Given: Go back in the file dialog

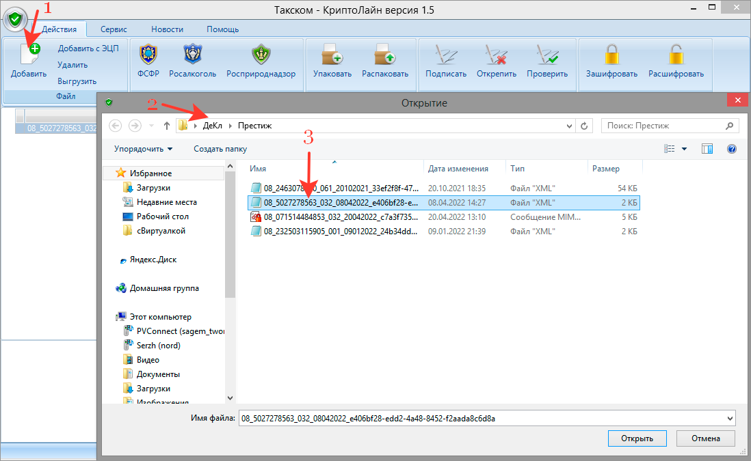Looking at the screenshot, I should click(116, 126).
